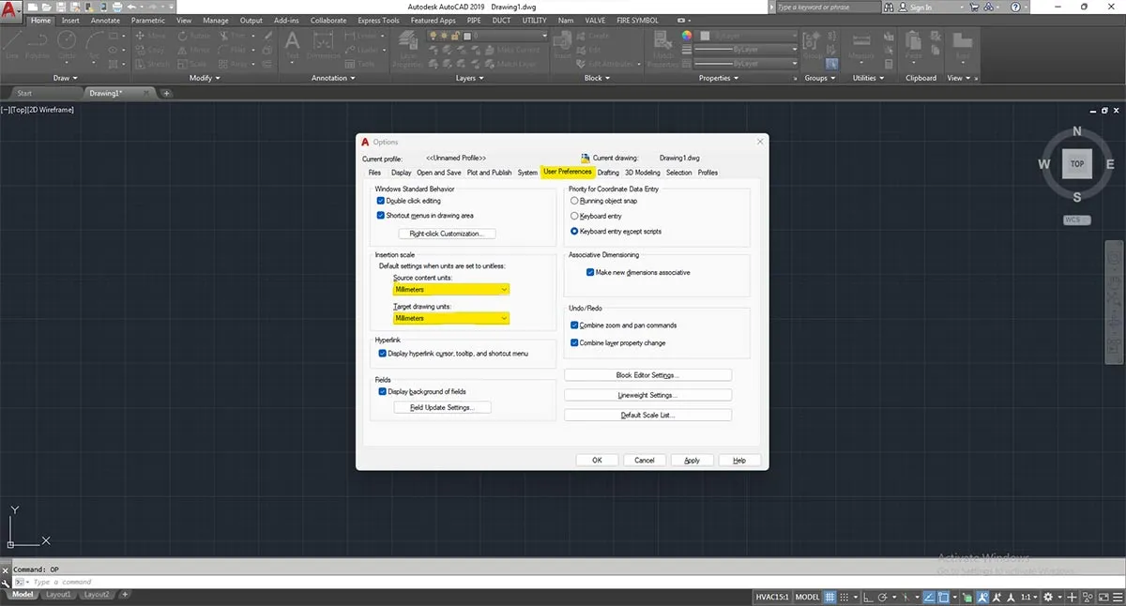Open the Text tool in Annotation panel
The width and height of the screenshot is (1126, 606).
[x=291, y=42]
